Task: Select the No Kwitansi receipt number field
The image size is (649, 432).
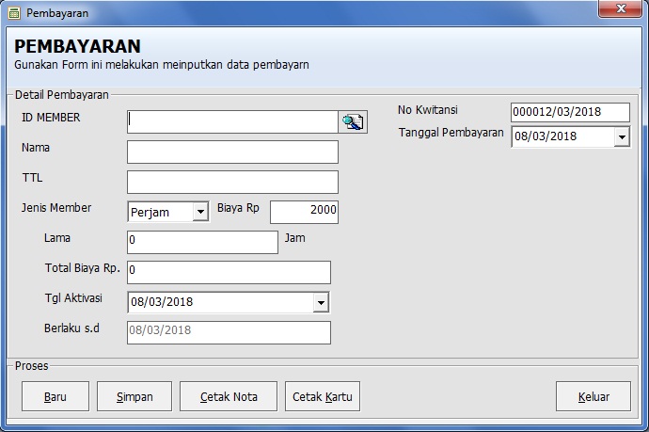Action: click(570, 112)
